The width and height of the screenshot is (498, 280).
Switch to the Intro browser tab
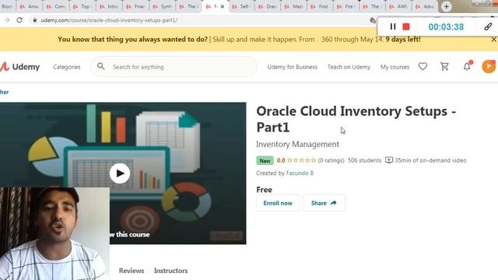109,6
